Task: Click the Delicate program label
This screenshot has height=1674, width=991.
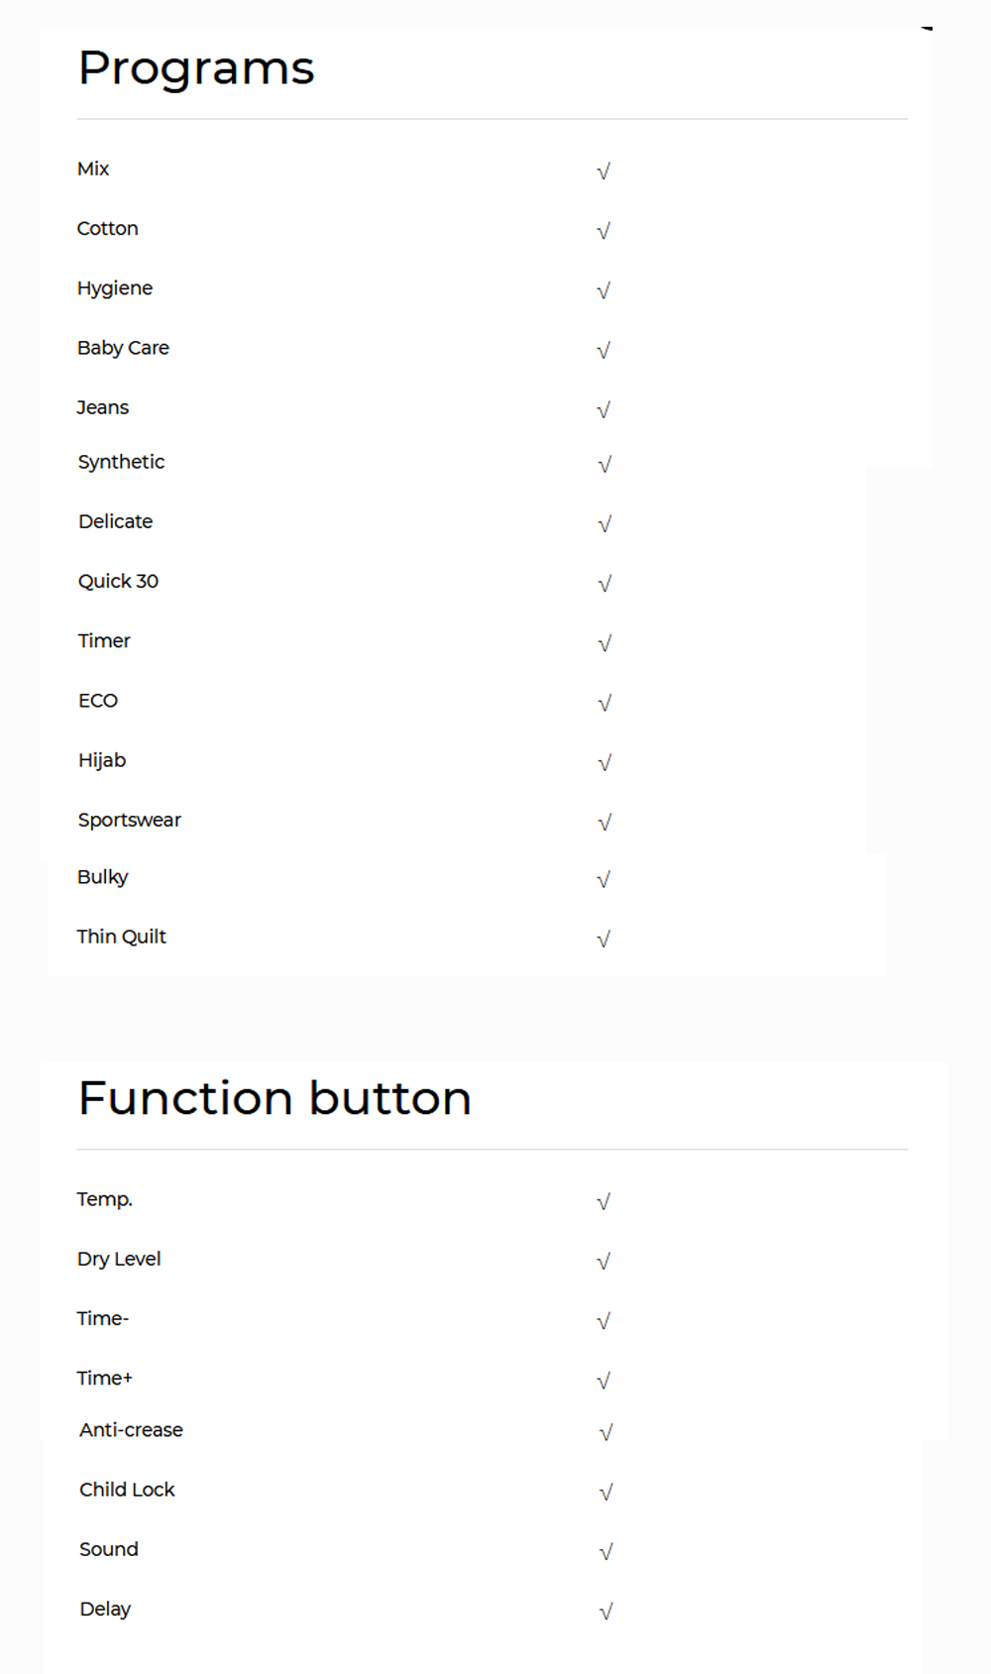Action: (x=116, y=521)
